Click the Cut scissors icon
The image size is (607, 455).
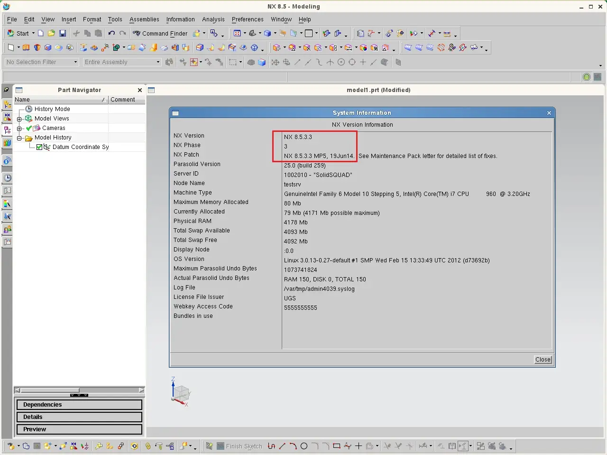point(76,33)
